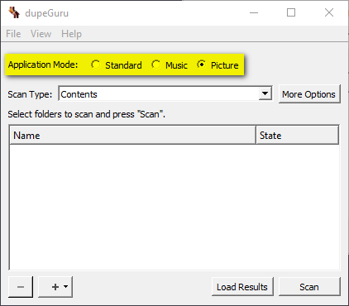Maximize the dupeGuru window
349x306 pixels.
click(291, 12)
